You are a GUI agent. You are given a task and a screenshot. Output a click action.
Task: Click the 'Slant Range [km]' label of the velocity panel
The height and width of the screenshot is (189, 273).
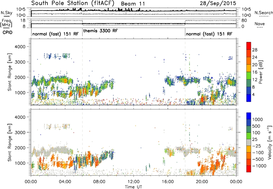point(10,143)
